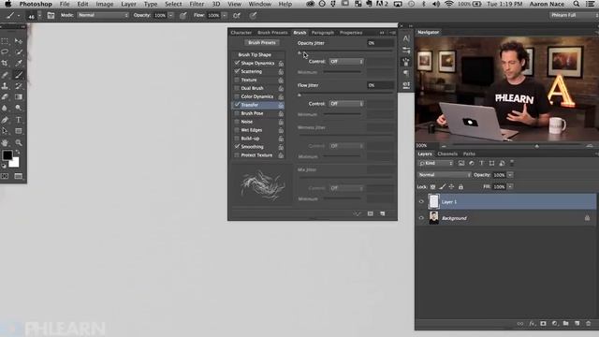Open Flow Jitter Control dropdown
This screenshot has width=599, height=337.
click(346, 104)
